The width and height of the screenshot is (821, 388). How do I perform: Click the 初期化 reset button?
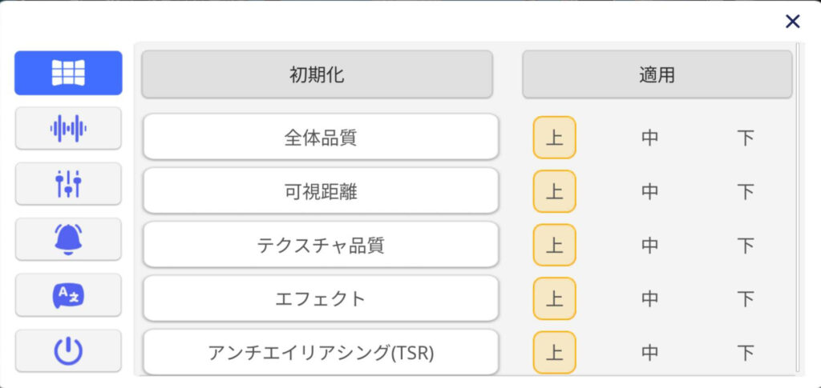tap(317, 74)
